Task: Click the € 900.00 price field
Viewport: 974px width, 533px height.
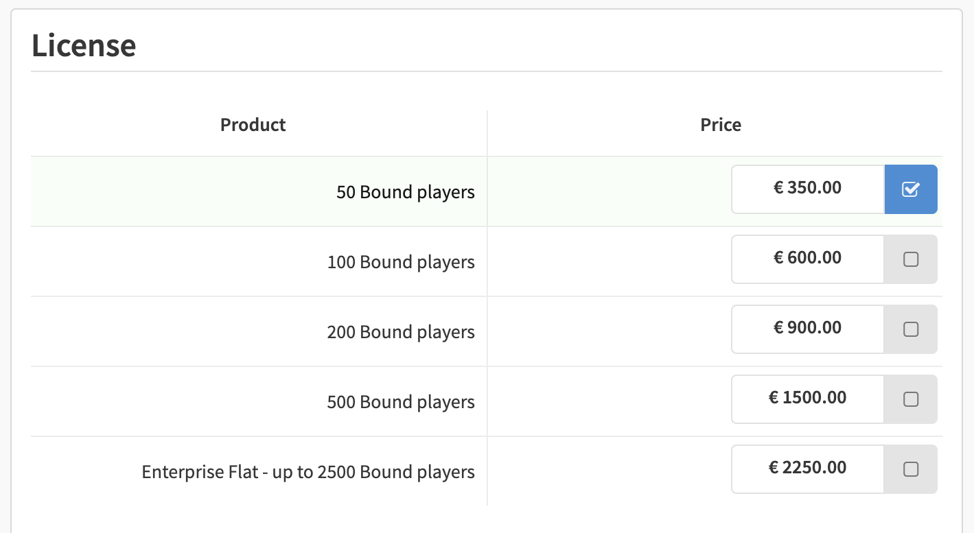Action: coord(808,329)
